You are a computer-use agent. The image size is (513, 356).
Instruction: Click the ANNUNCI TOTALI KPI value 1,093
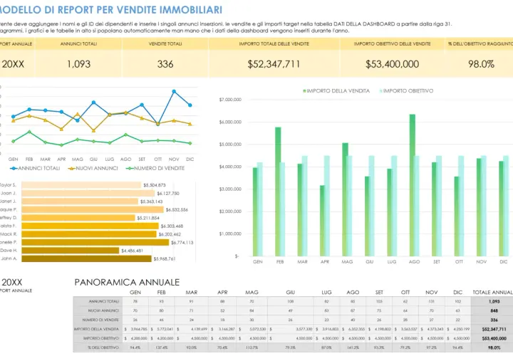click(x=78, y=64)
